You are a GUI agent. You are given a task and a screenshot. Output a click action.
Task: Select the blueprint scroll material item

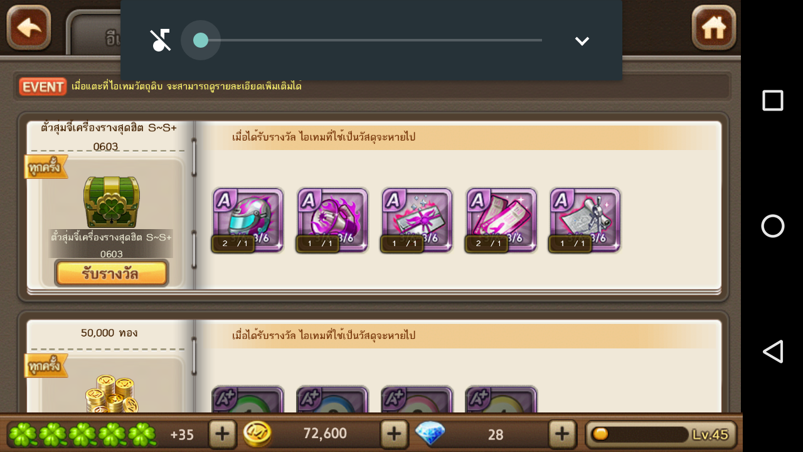tap(585, 220)
